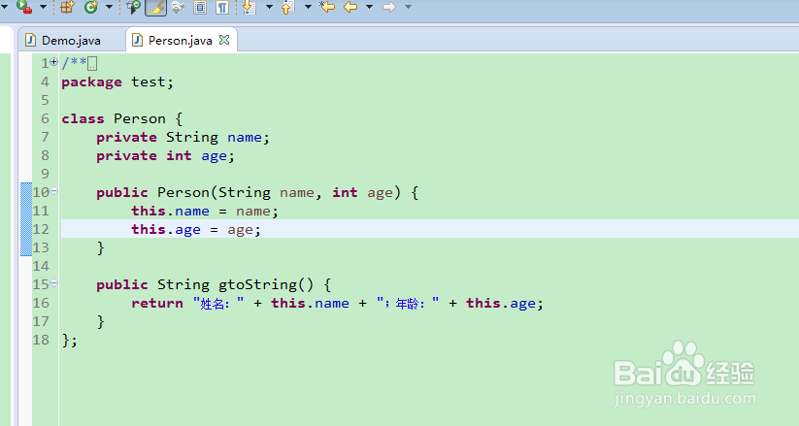
Task: Click the Back navigation arrow
Action: pos(350,7)
